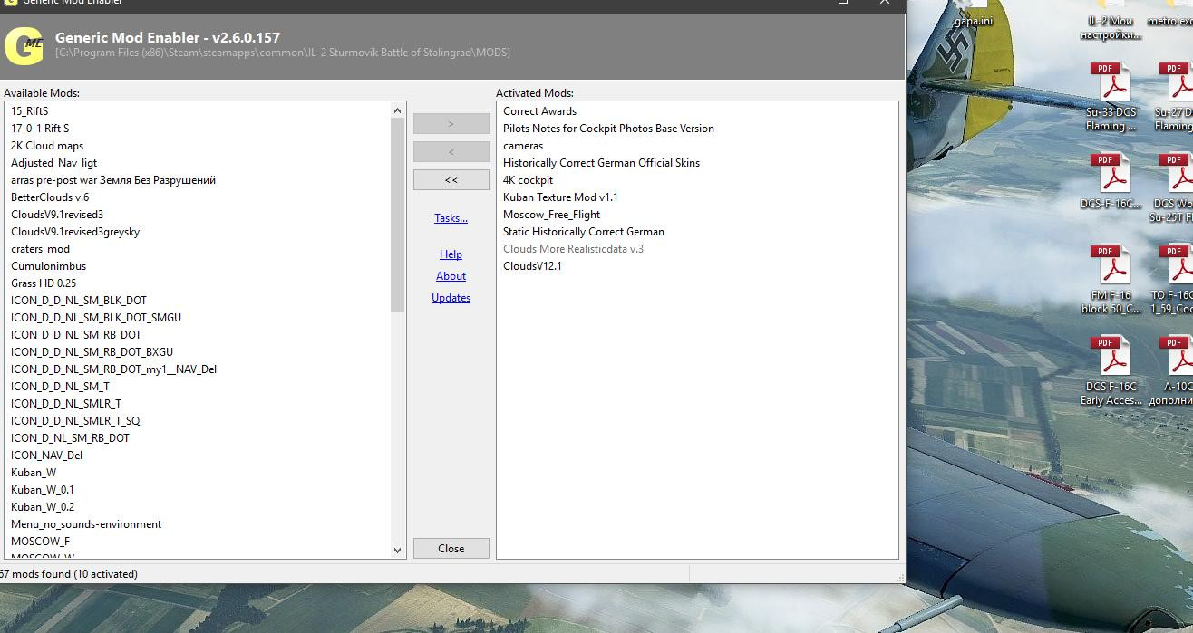The height and width of the screenshot is (633, 1193).
Task: Select the 15_RiftS mod
Action: (x=29, y=111)
